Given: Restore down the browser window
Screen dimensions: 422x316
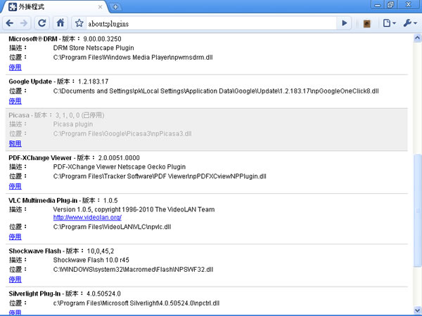Looking at the screenshot, I should [x=390, y=5].
